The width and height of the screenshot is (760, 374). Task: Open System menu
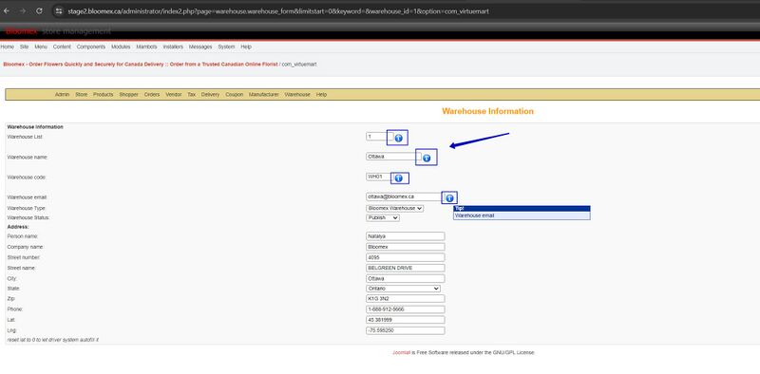[226, 47]
